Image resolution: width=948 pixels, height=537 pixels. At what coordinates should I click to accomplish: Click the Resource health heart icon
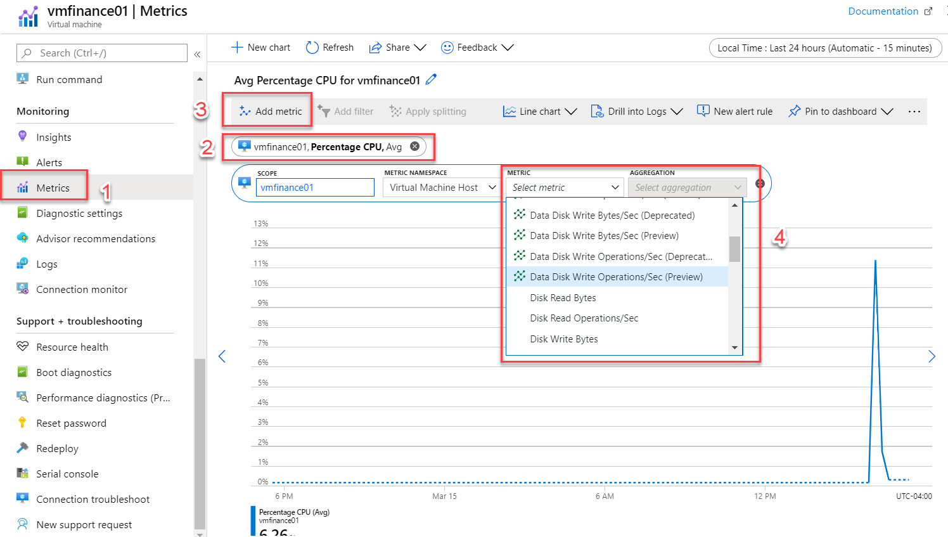[x=23, y=346]
